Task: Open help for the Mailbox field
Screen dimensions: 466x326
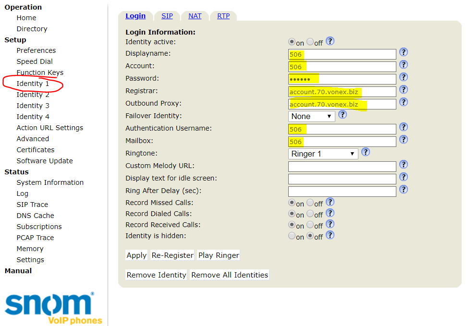Action: pyautogui.click(x=404, y=140)
